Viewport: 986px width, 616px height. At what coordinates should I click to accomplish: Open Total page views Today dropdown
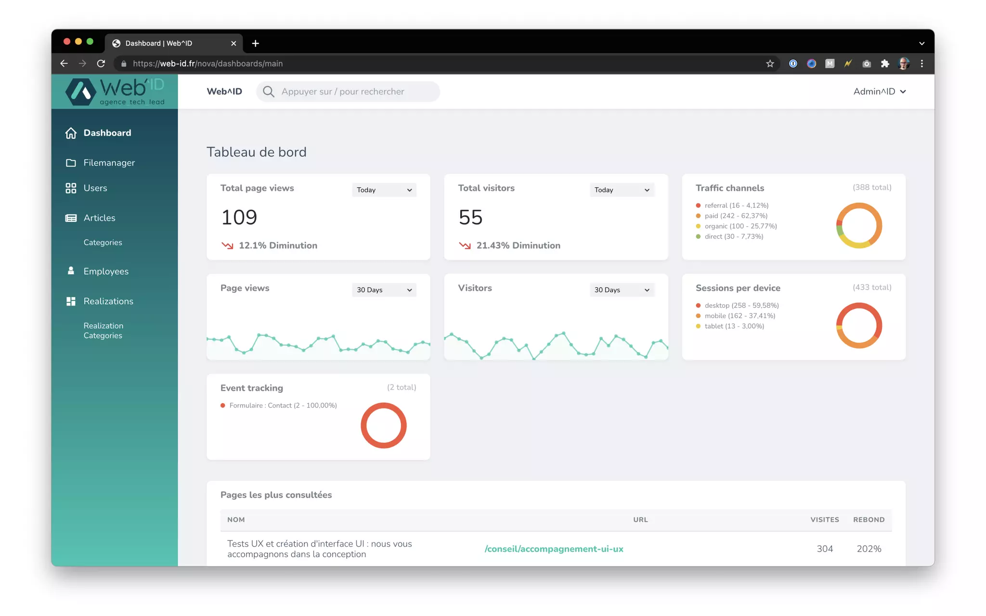click(x=384, y=190)
